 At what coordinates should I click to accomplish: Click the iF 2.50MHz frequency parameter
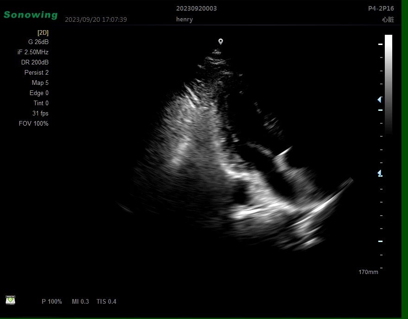pos(33,52)
